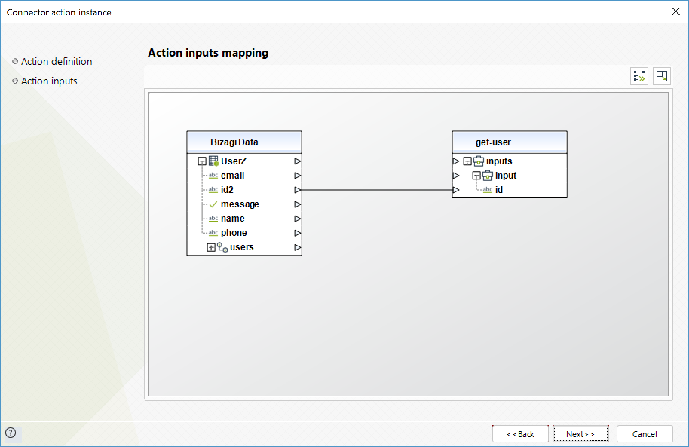Select the mapping line from id2 to id
This screenshot has width=689, height=447.
377,190
